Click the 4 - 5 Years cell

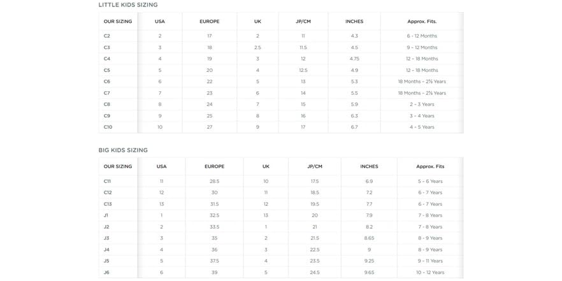click(422, 127)
